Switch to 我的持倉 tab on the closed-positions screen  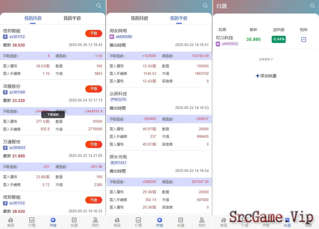point(139,18)
